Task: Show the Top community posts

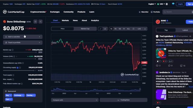Action: [166, 30]
